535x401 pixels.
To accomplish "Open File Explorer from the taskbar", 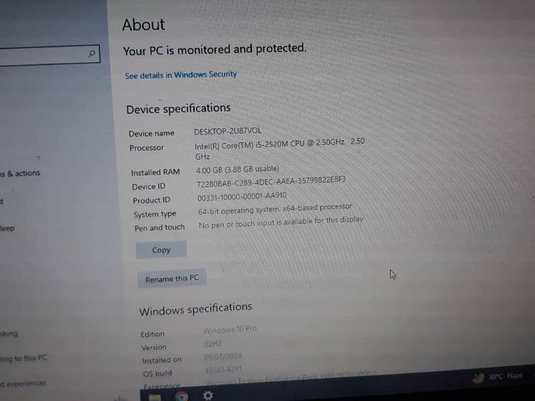I will click(154, 397).
